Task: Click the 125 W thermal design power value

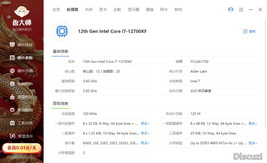Action: point(196,114)
